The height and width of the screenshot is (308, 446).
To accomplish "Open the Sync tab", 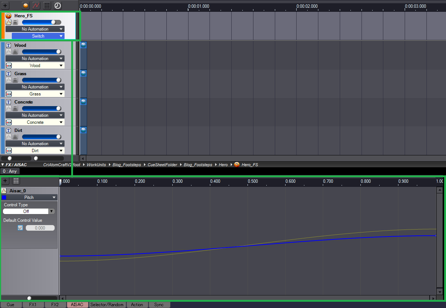I will point(159,305).
